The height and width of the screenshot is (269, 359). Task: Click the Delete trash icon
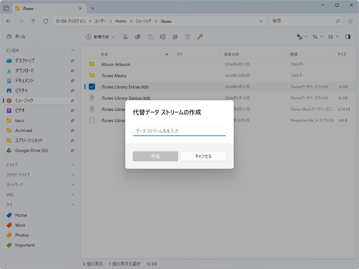click(x=187, y=36)
